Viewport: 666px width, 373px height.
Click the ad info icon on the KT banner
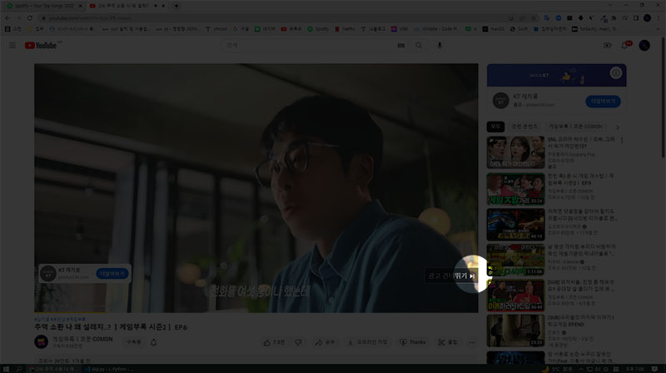(x=615, y=72)
